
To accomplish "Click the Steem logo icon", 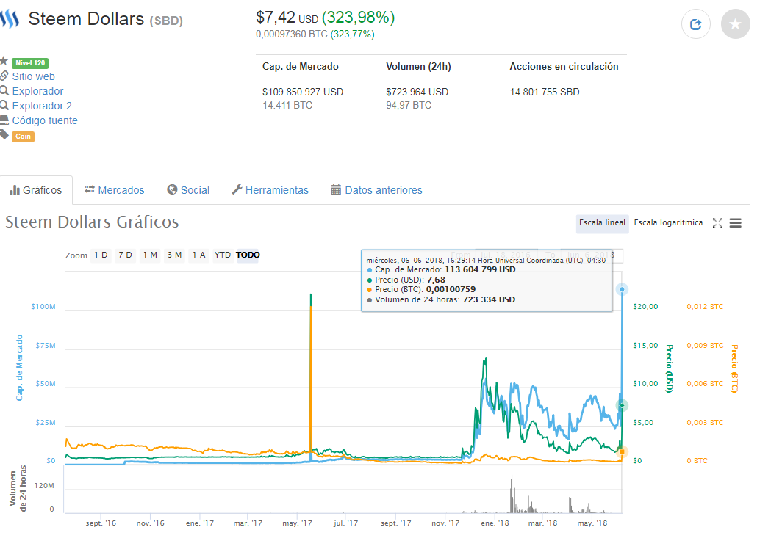I will (x=10, y=18).
